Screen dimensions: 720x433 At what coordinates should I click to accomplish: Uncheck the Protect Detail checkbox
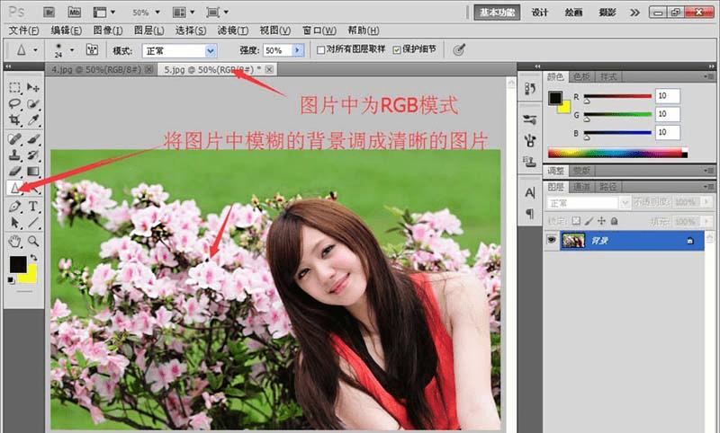(x=397, y=50)
